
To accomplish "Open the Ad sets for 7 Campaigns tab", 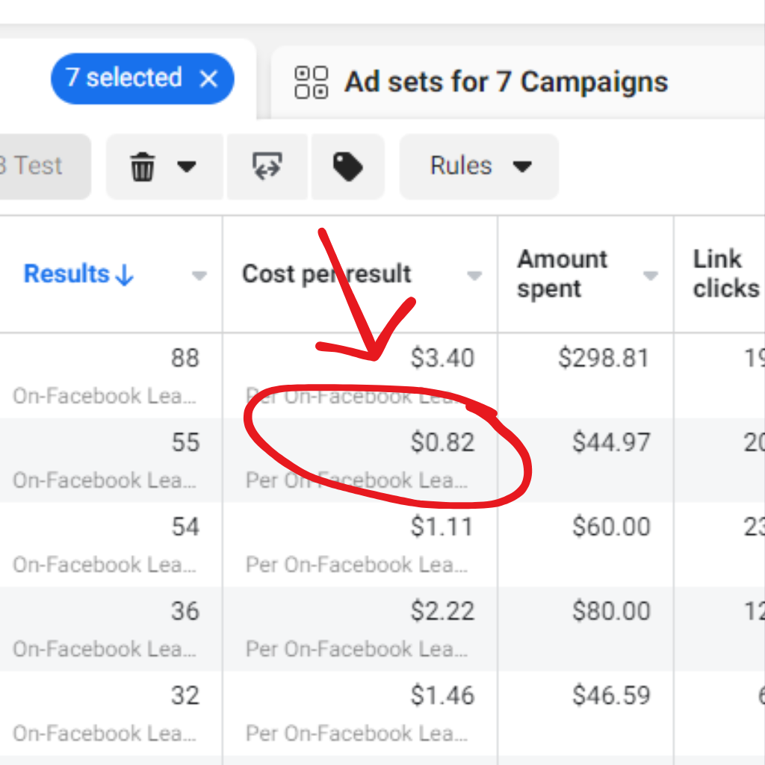I will (x=505, y=82).
